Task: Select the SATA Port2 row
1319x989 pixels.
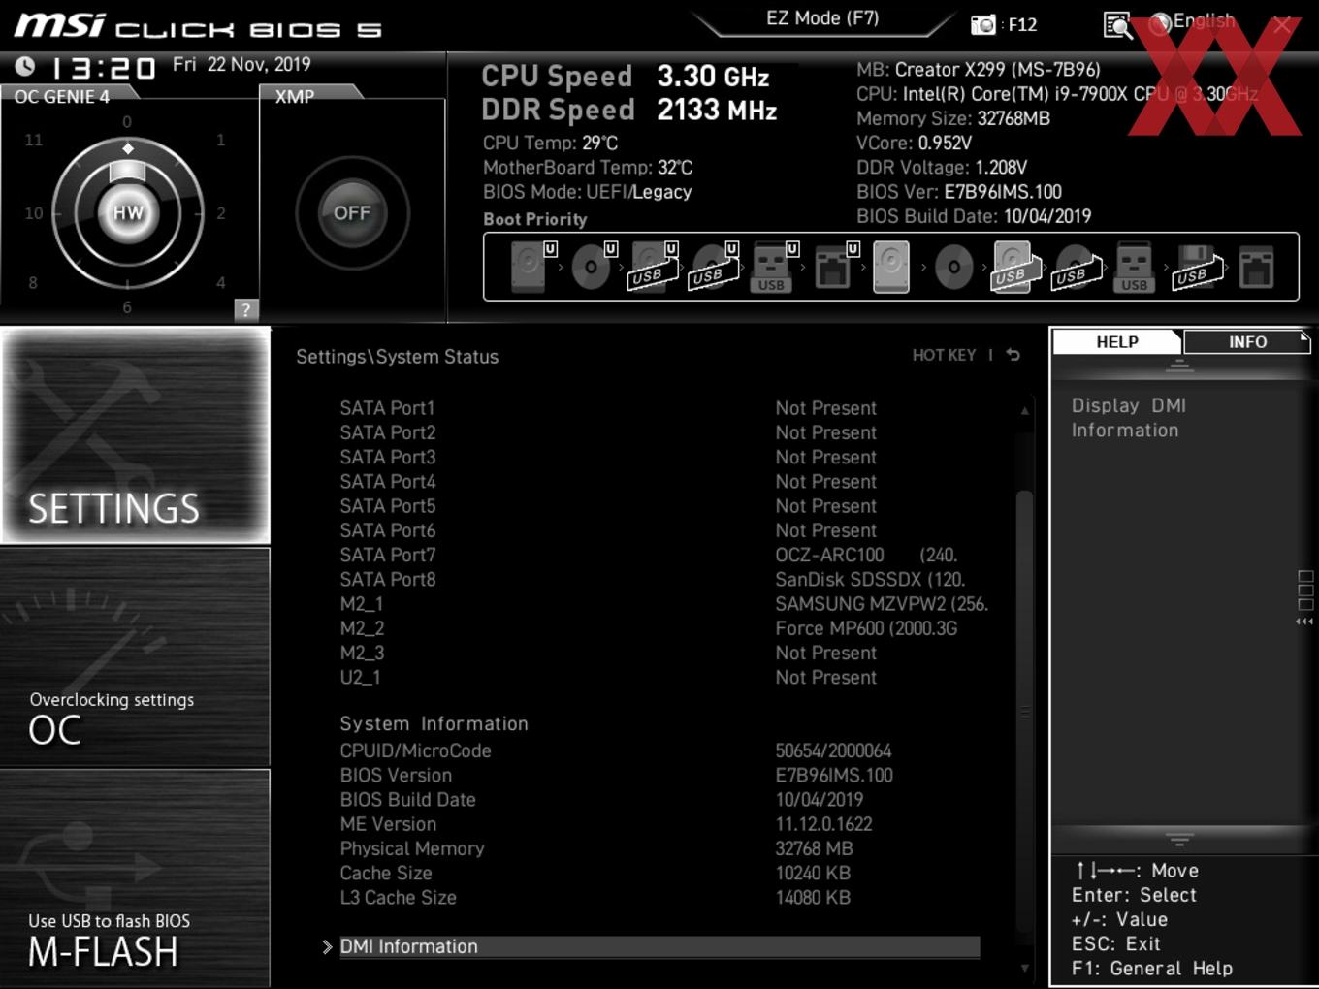Action: (x=659, y=432)
